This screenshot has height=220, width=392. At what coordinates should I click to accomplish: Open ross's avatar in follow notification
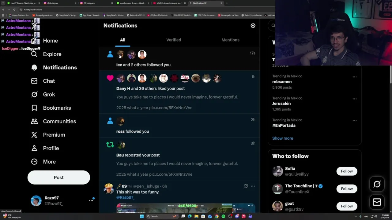point(121,121)
